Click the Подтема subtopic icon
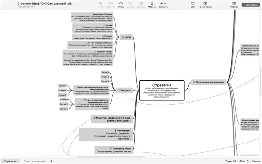 coord(110,4)
